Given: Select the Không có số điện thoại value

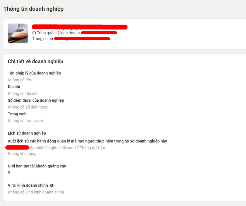Looking at the screenshot, I should coord(28,107).
